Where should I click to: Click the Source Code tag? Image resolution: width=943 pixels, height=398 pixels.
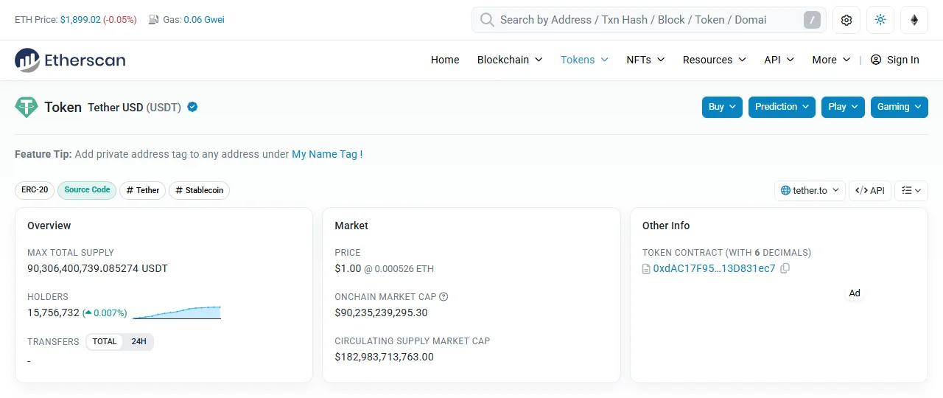point(87,190)
